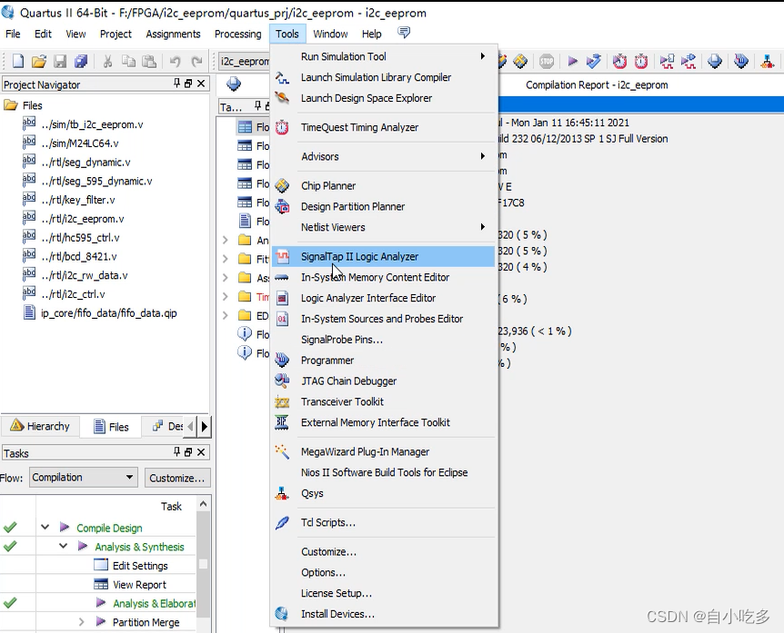Expand the An... folder in table of contents

click(226, 240)
